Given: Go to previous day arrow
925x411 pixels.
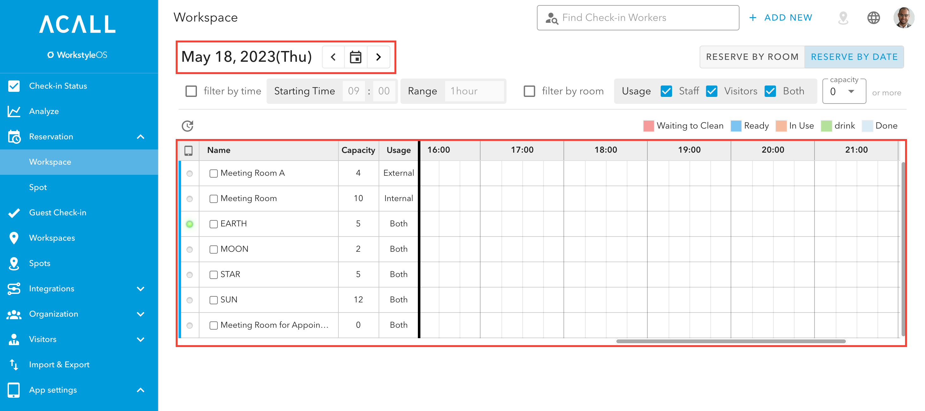Looking at the screenshot, I should (333, 57).
